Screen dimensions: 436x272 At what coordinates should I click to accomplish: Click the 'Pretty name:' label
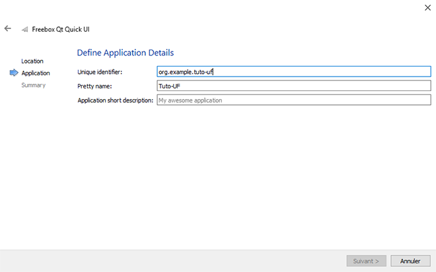[95, 86]
